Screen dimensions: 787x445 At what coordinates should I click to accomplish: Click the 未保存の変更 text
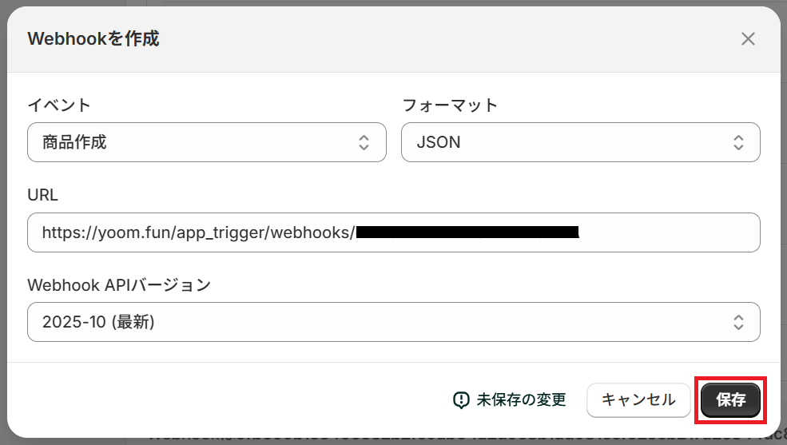(x=521, y=400)
